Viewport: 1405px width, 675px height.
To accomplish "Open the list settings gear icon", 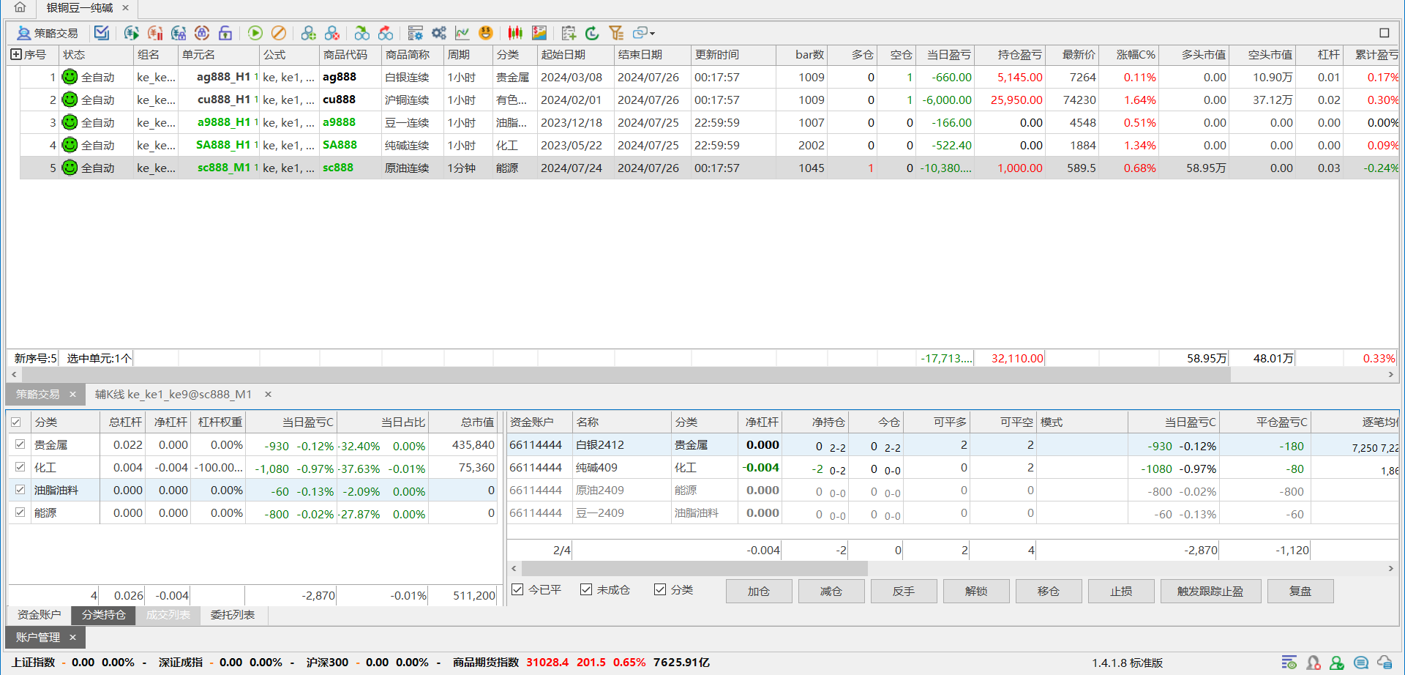I will tap(415, 33).
